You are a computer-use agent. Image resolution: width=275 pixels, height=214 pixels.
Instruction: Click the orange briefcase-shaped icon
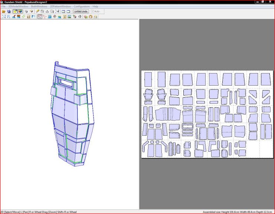point(91,17)
